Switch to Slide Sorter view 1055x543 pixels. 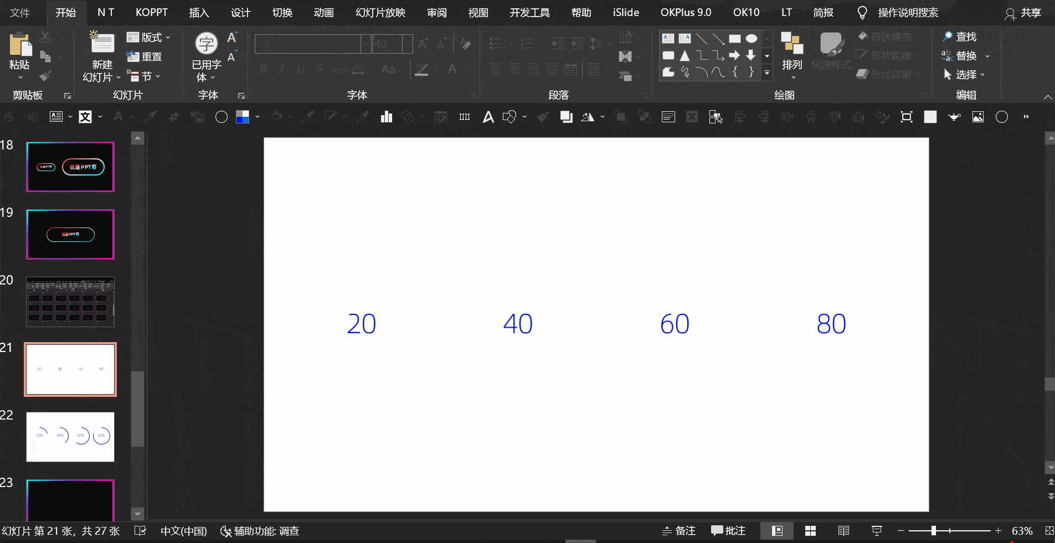[810, 531]
